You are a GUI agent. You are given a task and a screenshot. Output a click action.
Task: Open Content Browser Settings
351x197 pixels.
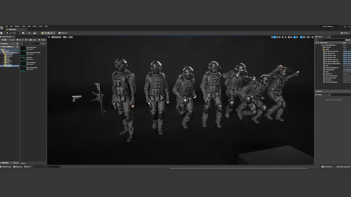click(x=42, y=40)
